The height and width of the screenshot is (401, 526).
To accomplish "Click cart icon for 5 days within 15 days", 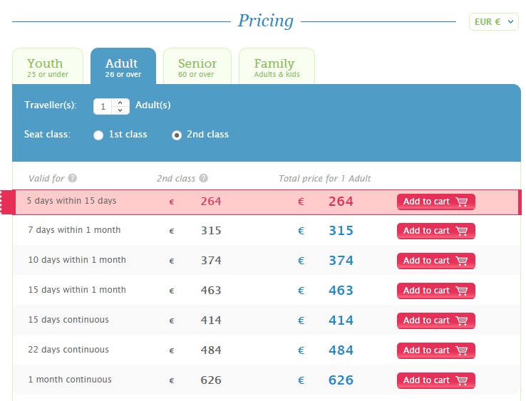I will (x=462, y=202).
